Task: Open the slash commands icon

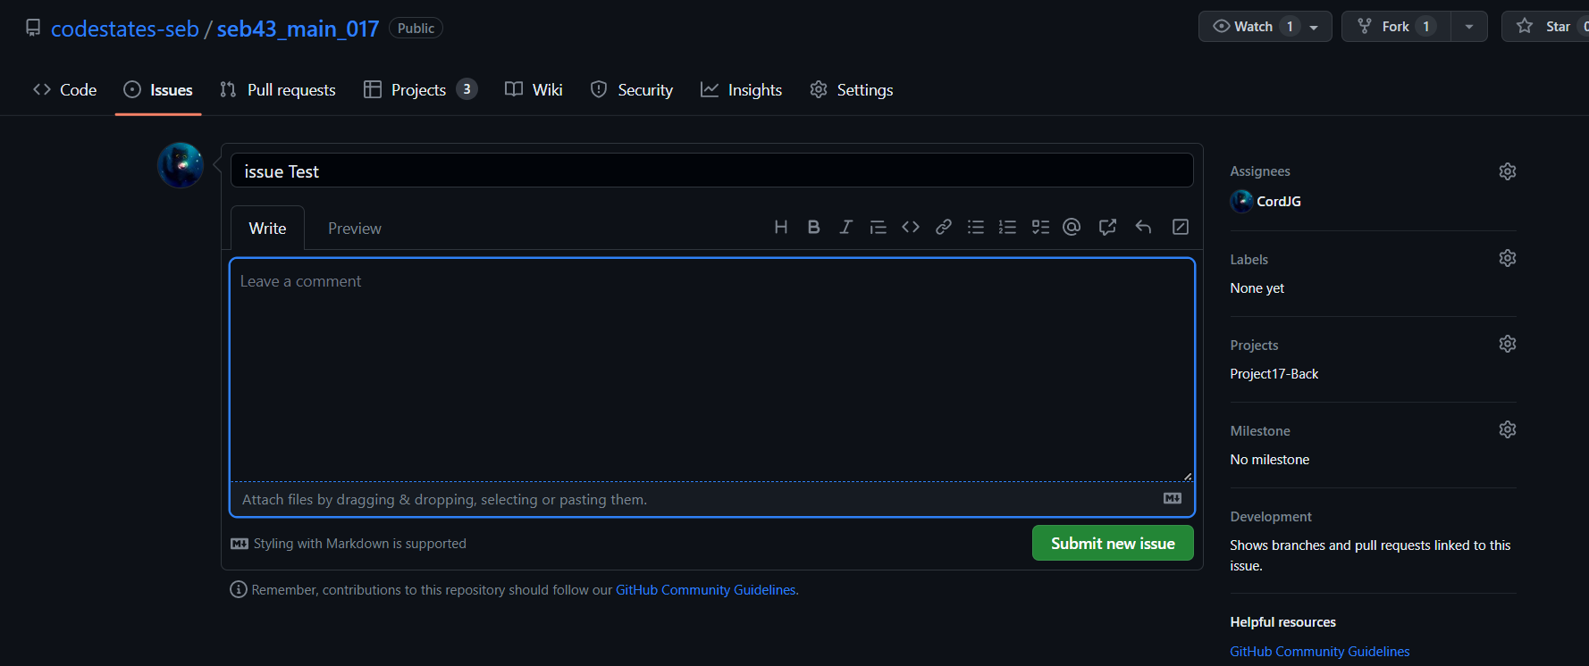Action: pyautogui.click(x=1181, y=227)
